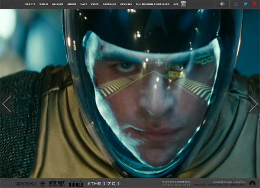Open The Mission Continues page
This screenshot has width=260, height=188.
pyautogui.click(x=153, y=4)
